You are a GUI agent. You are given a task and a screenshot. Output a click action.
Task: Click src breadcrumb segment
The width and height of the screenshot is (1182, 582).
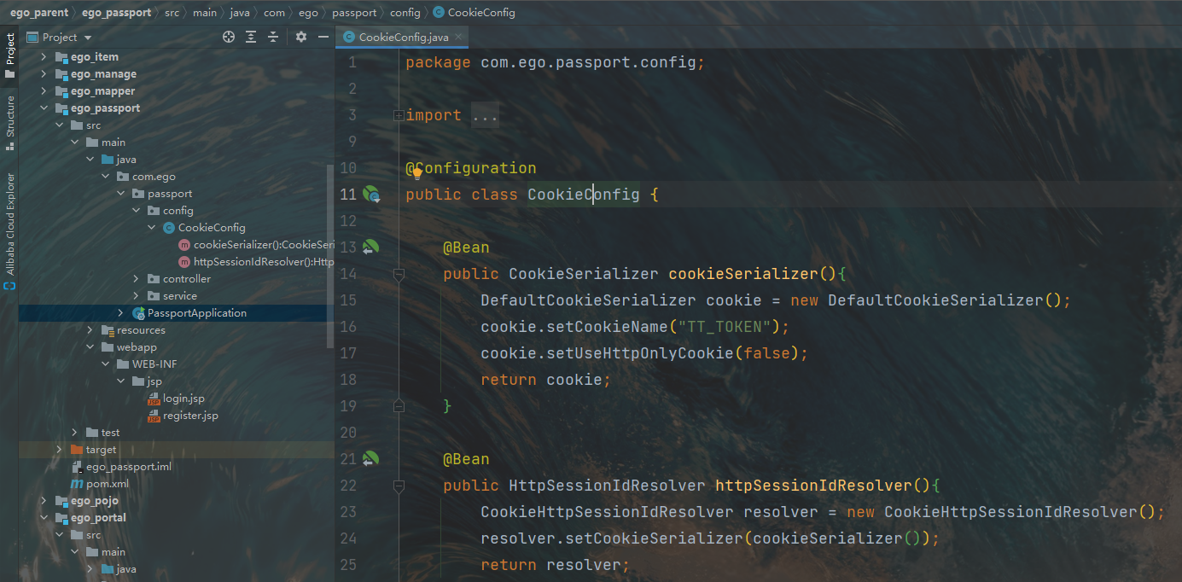click(x=172, y=13)
